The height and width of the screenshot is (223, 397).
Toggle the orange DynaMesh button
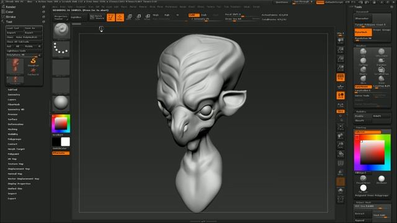363,32
